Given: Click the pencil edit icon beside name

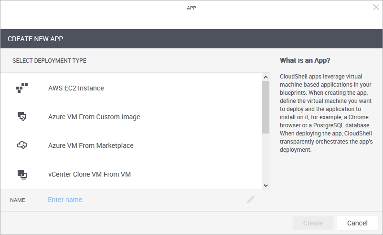Looking at the screenshot, I should tap(251, 200).
